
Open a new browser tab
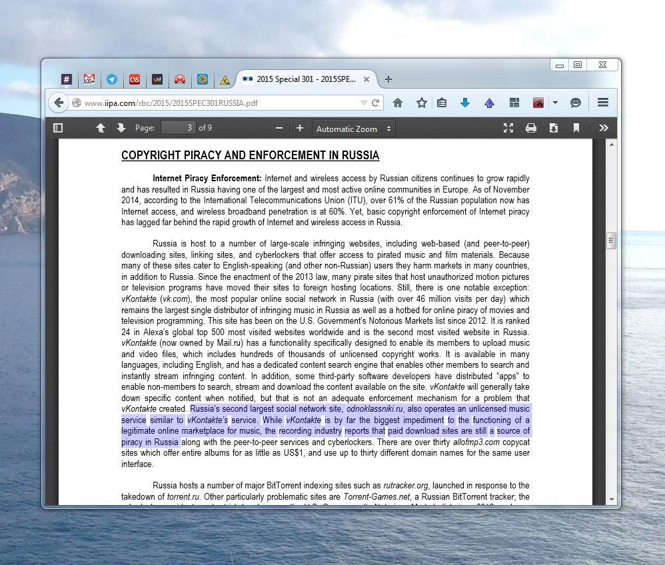click(x=388, y=79)
